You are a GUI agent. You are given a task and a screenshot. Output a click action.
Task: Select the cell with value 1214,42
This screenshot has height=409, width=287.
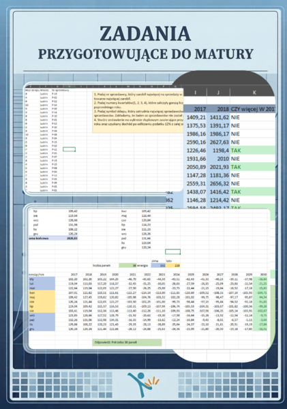coord(218,200)
